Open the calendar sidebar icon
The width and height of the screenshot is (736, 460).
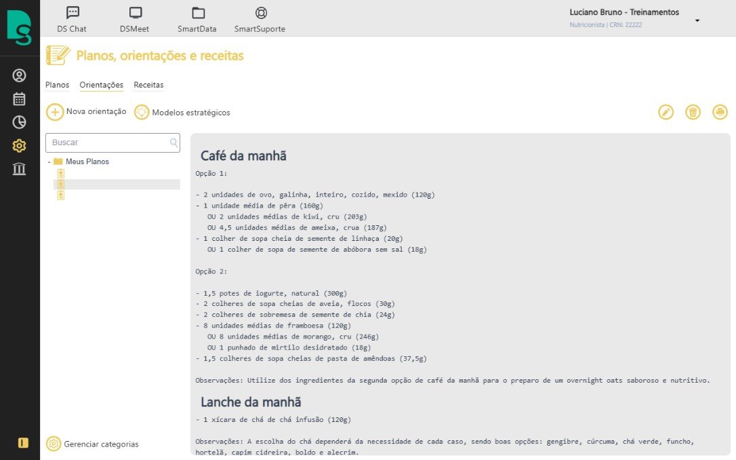pyautogui.click(x=19, y=99)
